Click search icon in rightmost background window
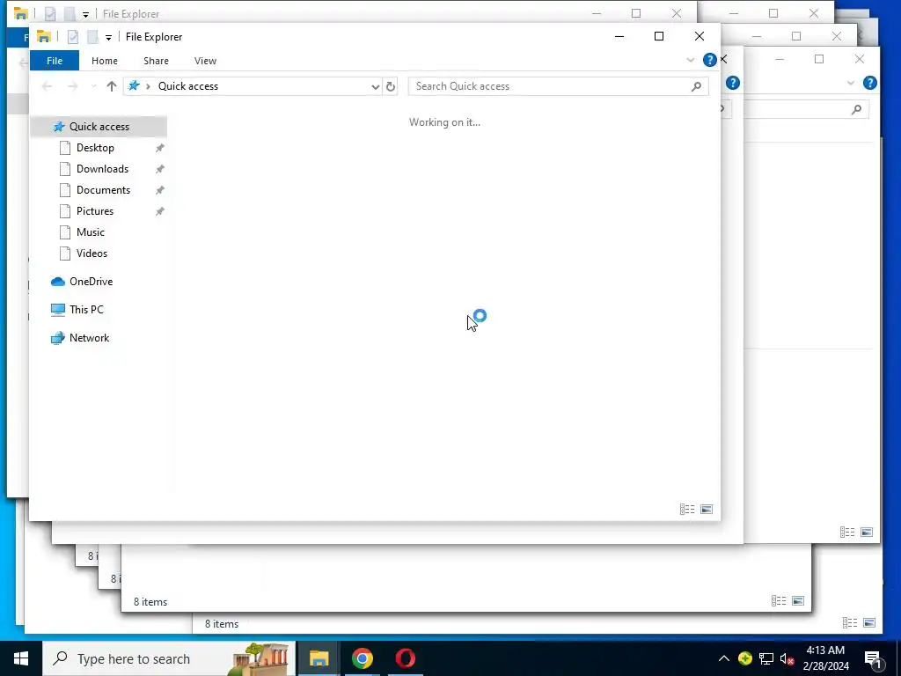Viewport: 901px width, 676px height. coord(857,109)
